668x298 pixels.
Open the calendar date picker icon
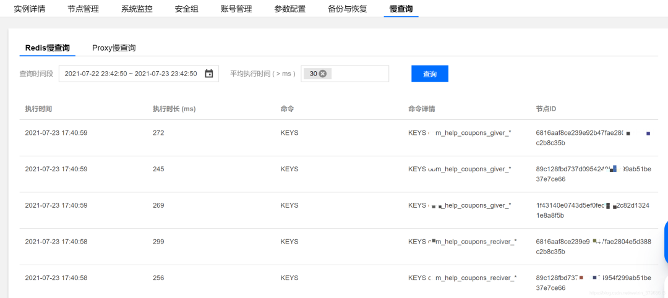(209, 74)
